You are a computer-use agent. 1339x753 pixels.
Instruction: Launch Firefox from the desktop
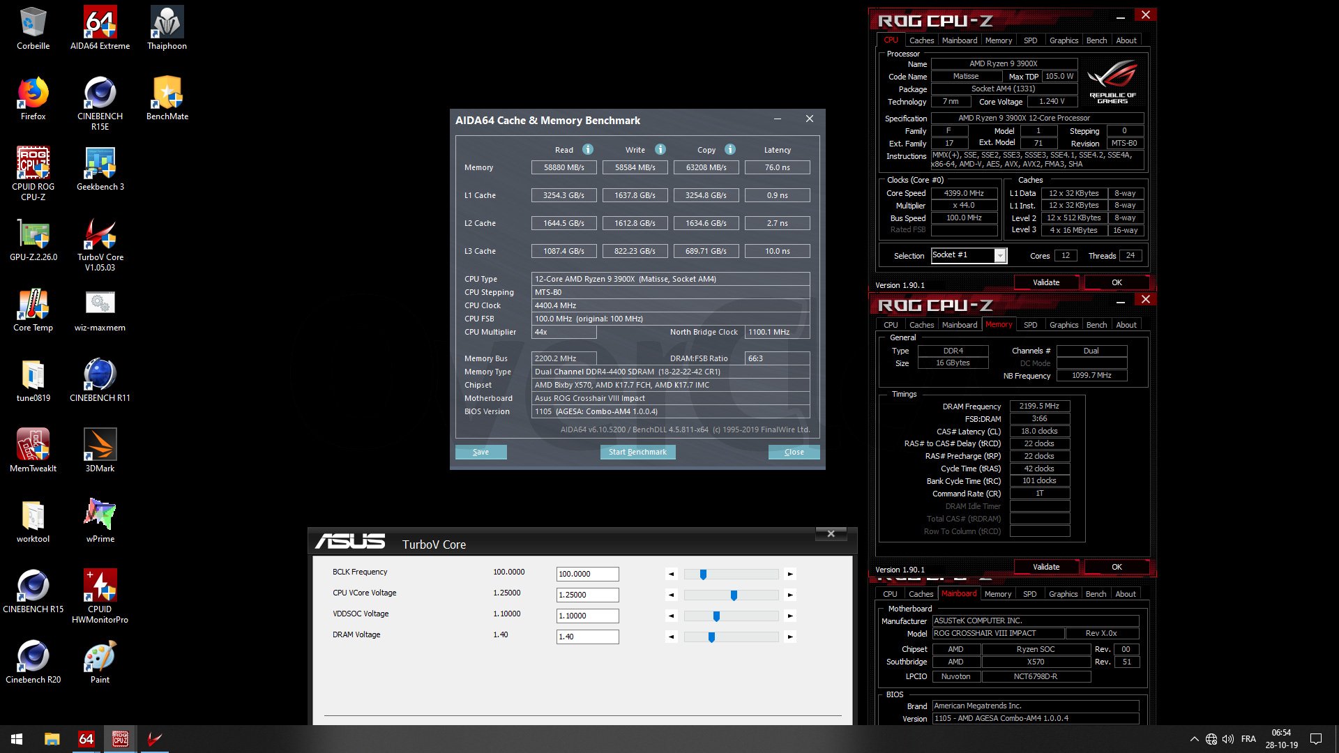coord(33,99)
